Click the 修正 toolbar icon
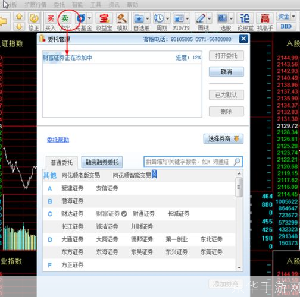Viewport: 300px width, 297px height. [34, 18]
